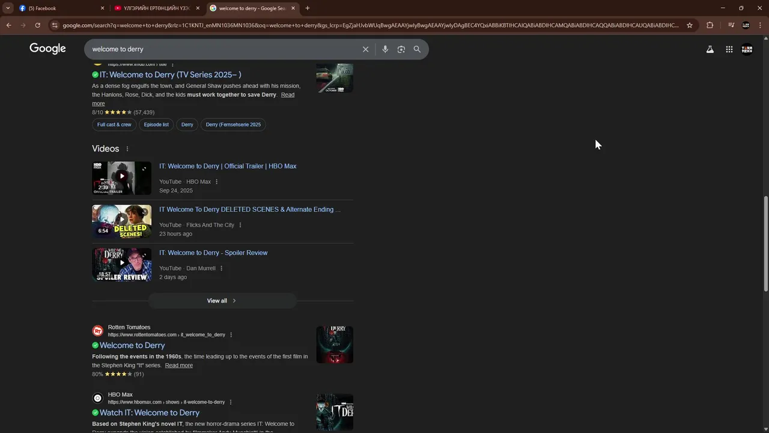
Task: Go to Google home via the logo
Action: coord(47,49)
